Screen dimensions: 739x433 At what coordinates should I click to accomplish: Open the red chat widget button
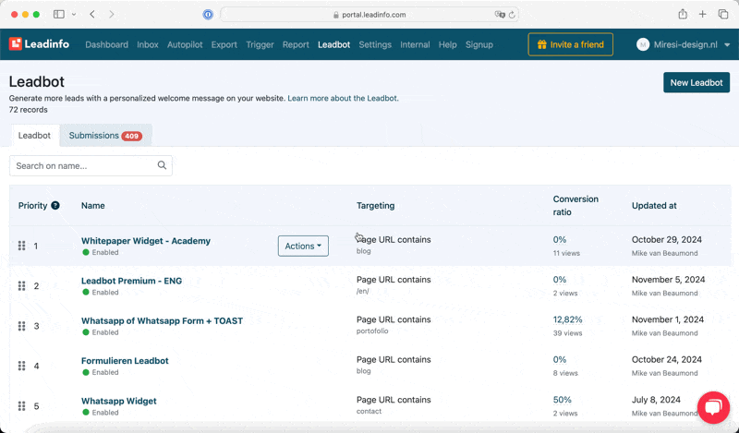coord(713,407)
